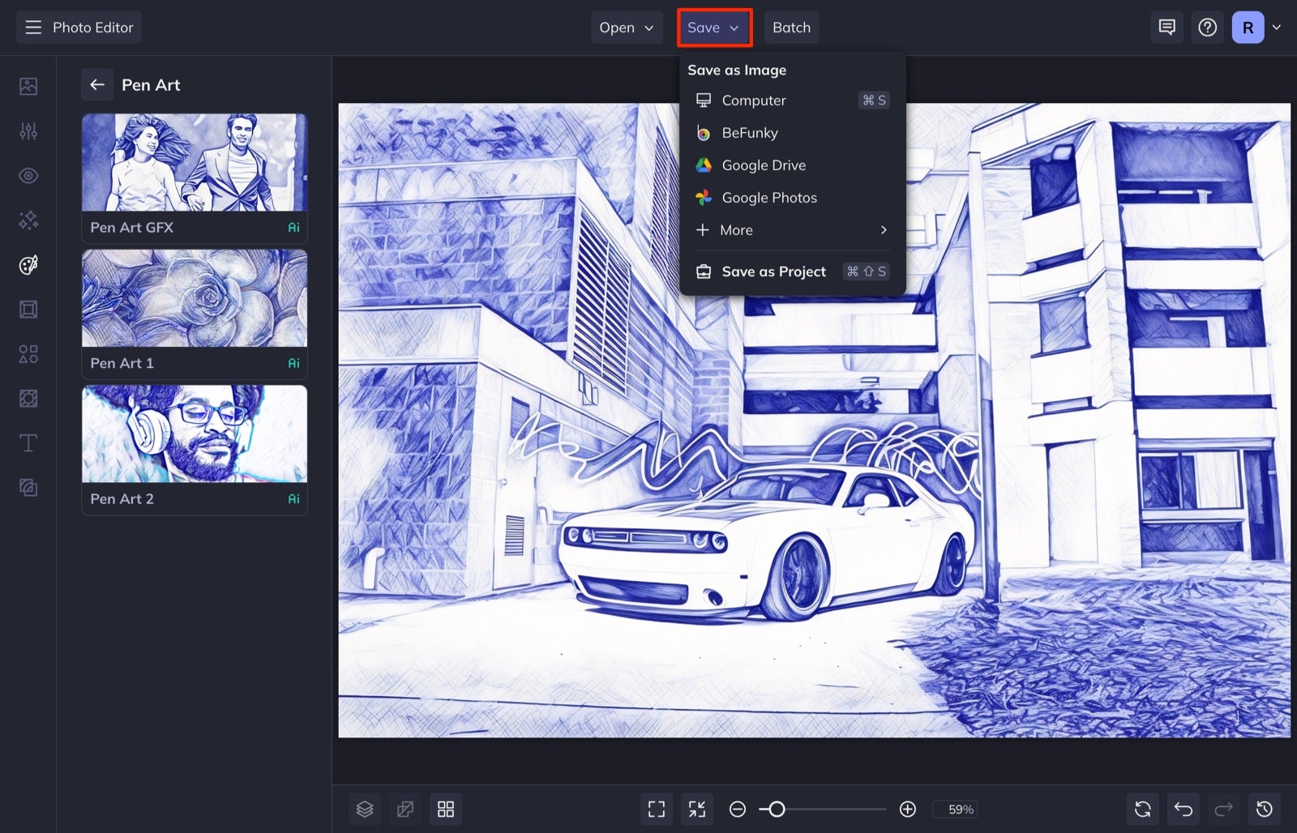The height and width of the screenshot is (833, 1297).
Task: Select the Effects sparkles icon
Action: (28, 220)
